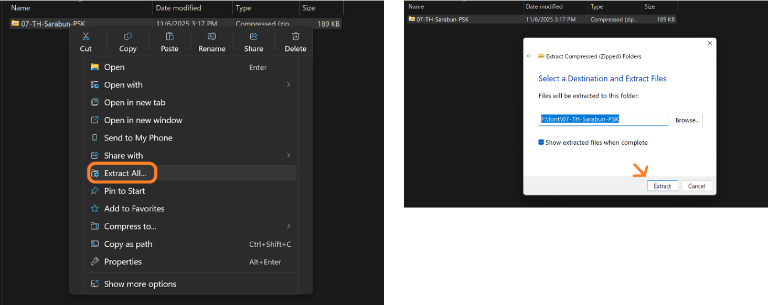Select Extract All... from context menu
768x305 pixels.
pyautogui.click(x=125, y=173)
